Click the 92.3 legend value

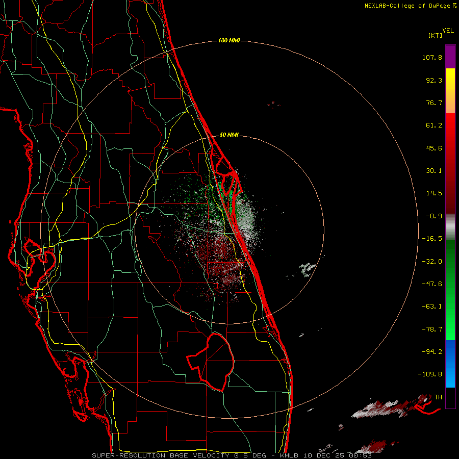click(434, 80)
